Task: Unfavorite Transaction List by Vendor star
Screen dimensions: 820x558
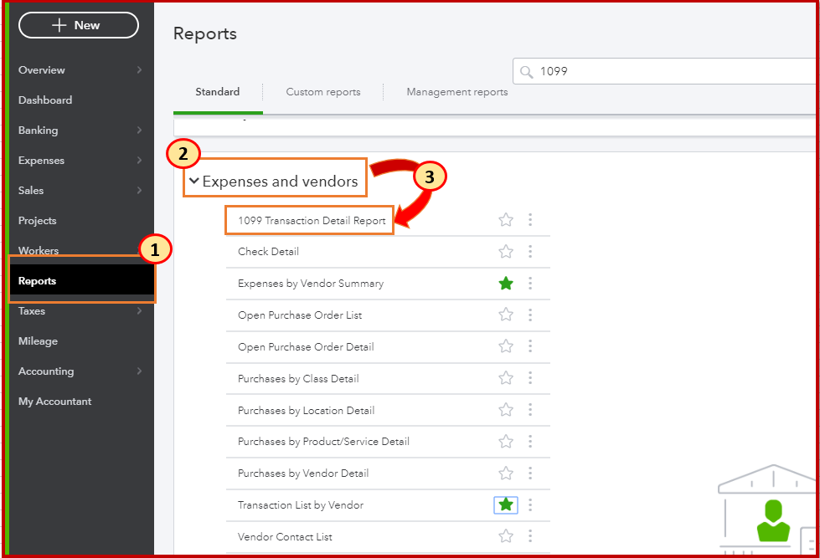Action: [x=506, y=505]
